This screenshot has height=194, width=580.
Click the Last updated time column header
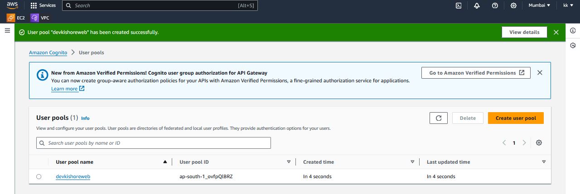pyautogui.click(x=449, y=162)
